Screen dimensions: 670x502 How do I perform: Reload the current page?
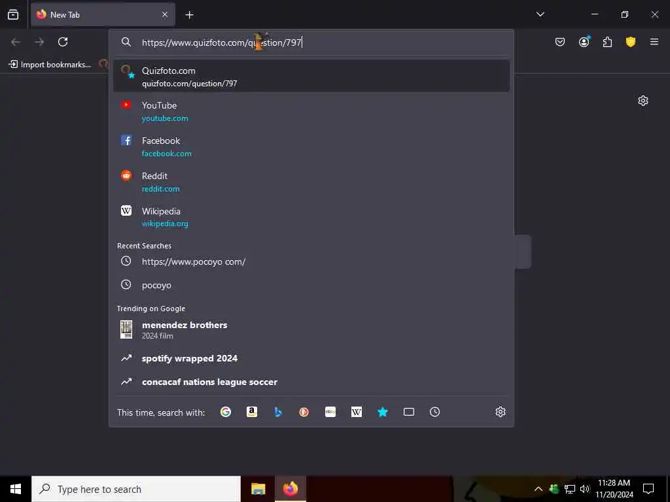tap(63, 42)
